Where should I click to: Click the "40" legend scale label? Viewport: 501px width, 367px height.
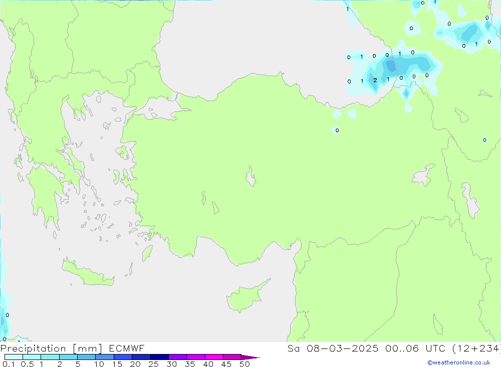tap(208, 364)
